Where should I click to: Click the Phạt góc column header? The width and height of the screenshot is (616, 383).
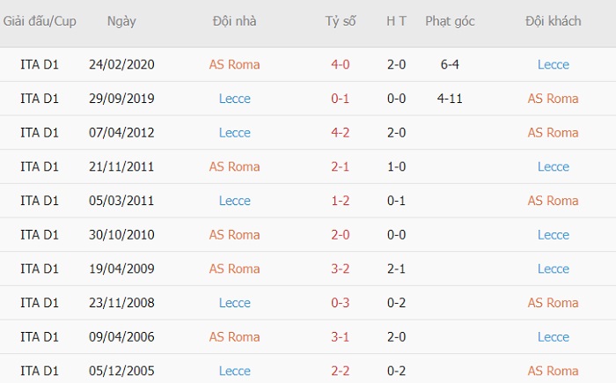(450, 21)
